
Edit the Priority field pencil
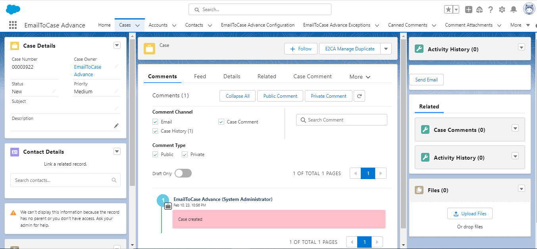116,91
